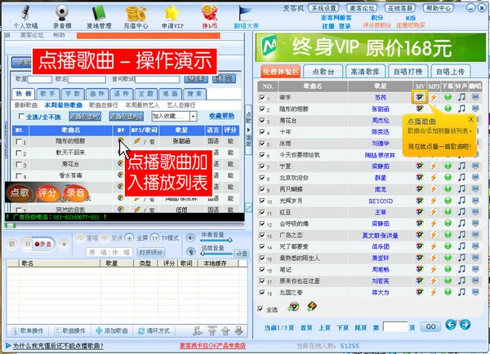Open the 个人欢唱 microphone icon

[24, 14]
